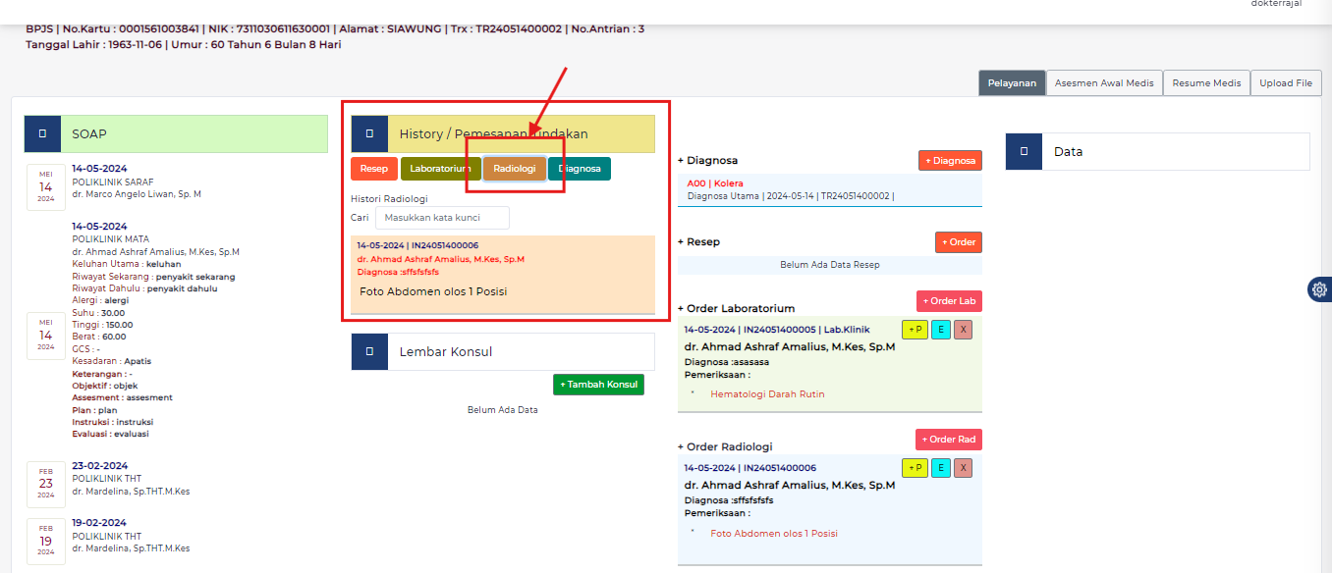Image resolution: width=1332 pixels, height=573 pixels.
Task: Click the Data panel header icon
Action: [x=1024, y=152]
